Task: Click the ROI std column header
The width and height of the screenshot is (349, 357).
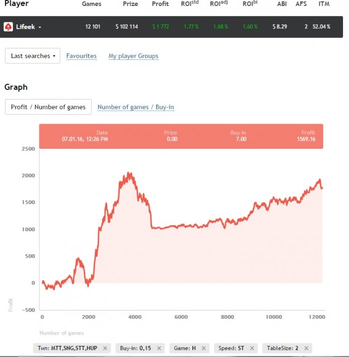Action: click(x=189, y=4)
